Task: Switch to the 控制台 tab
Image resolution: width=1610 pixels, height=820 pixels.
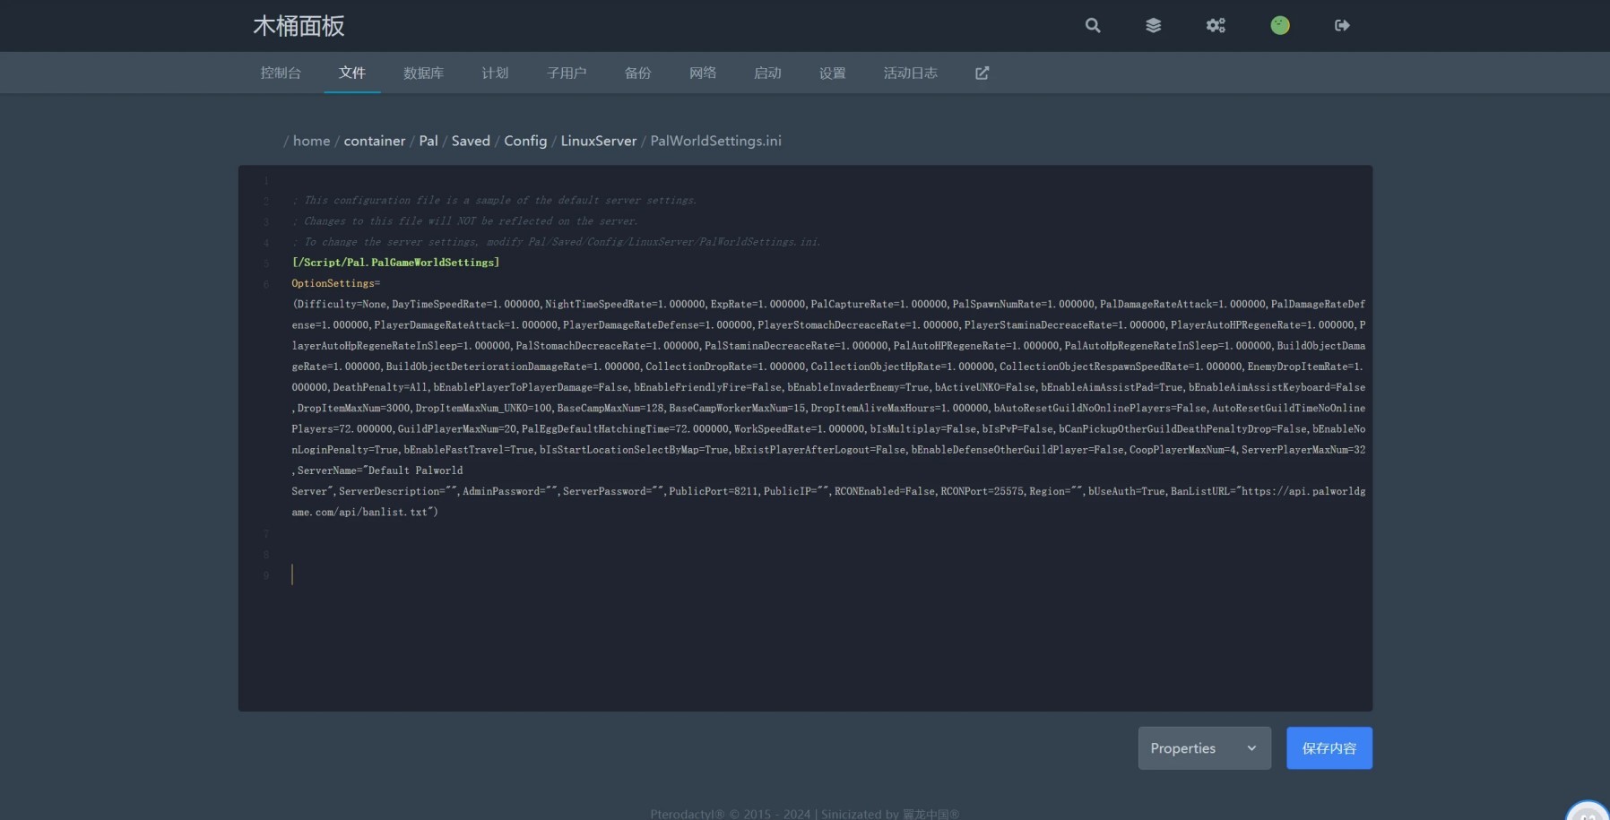Action: (x=281, y=73)
